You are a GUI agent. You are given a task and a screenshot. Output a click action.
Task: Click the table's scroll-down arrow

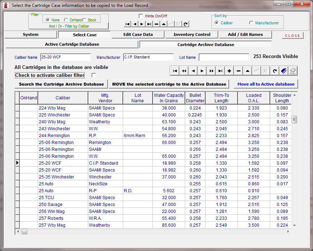294,225
